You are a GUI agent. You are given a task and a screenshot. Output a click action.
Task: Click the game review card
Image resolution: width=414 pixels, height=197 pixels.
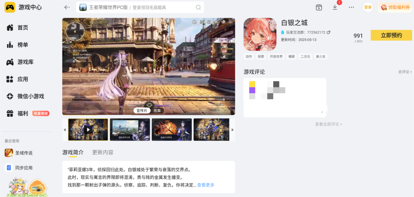pos(285,98)
